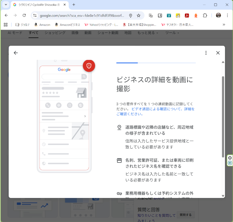This screenshot has height=222, width=233.
Task: Open the Amazon bookmark
Action: click(42, 25)
